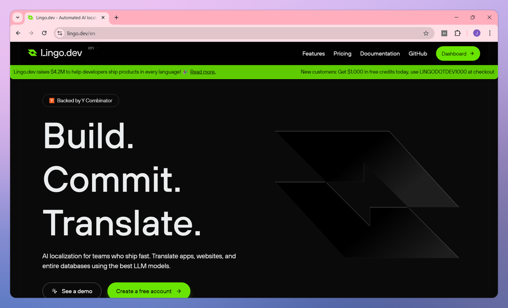
Task: Open the profile avatar marked J
Action: [476, 33]
